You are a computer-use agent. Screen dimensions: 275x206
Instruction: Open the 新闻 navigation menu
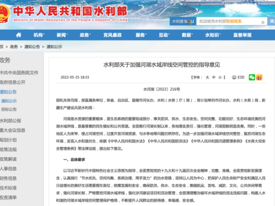[x=62, y=35]
